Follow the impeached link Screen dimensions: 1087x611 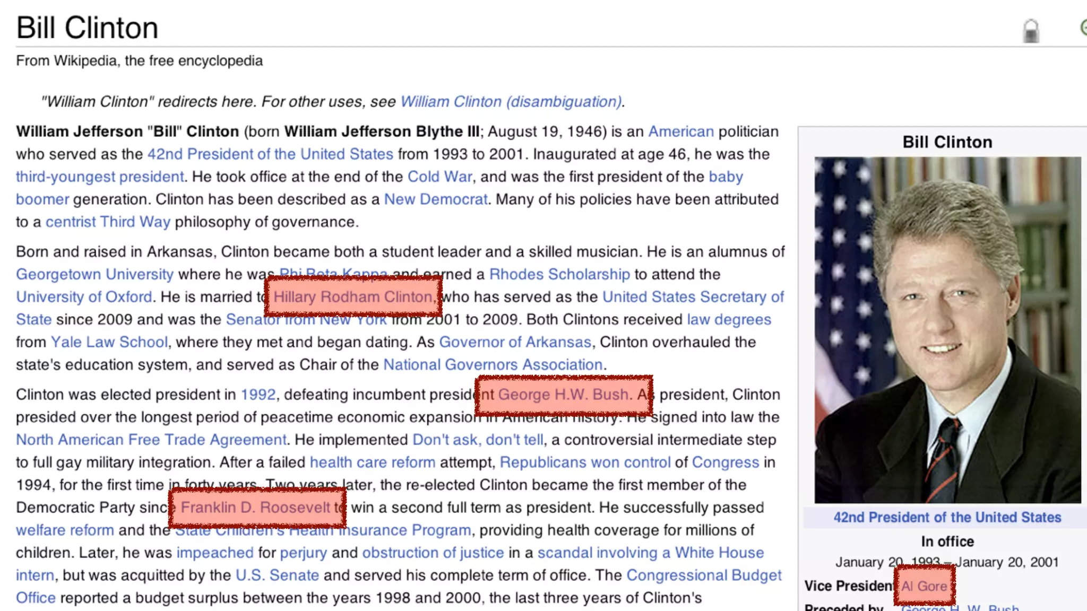tap(215, 553)
